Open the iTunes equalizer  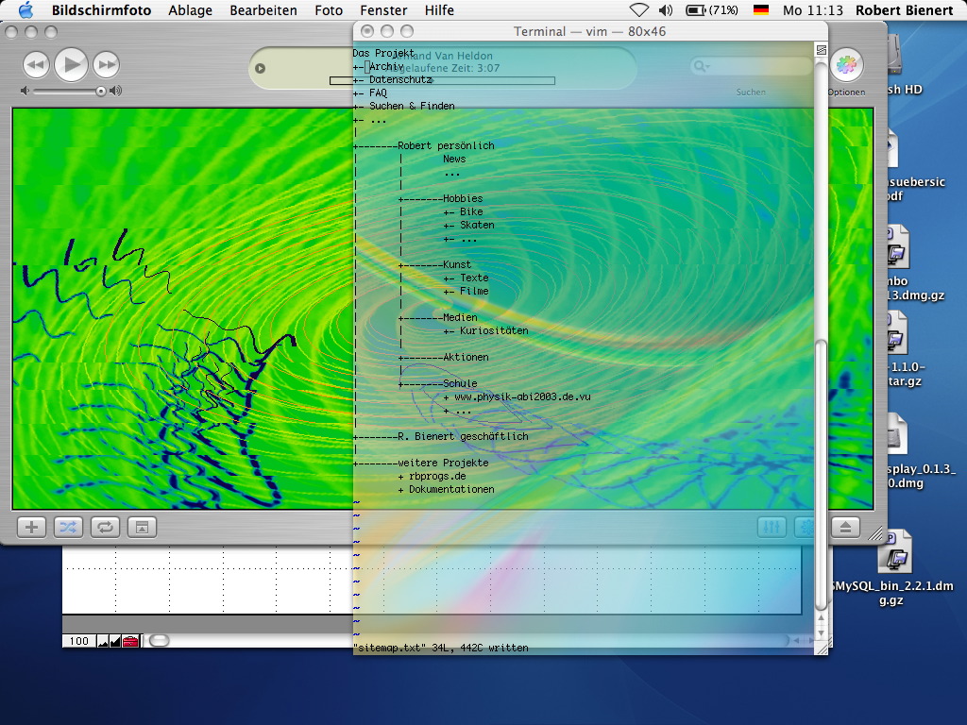772,527
